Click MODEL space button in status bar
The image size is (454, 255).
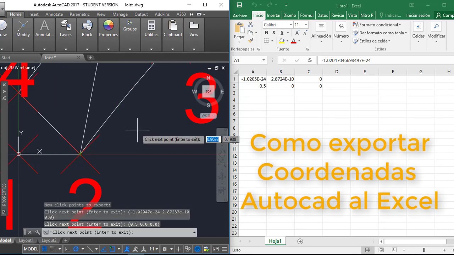31,249
